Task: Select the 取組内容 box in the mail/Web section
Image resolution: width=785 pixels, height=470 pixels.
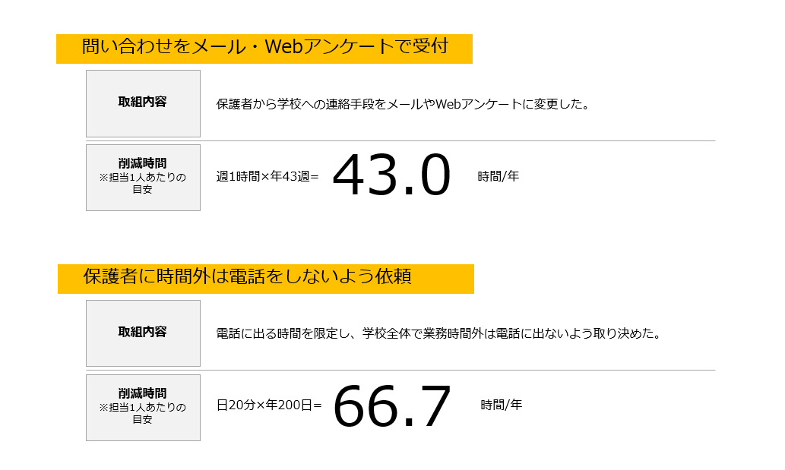Action: coord(143,103)
